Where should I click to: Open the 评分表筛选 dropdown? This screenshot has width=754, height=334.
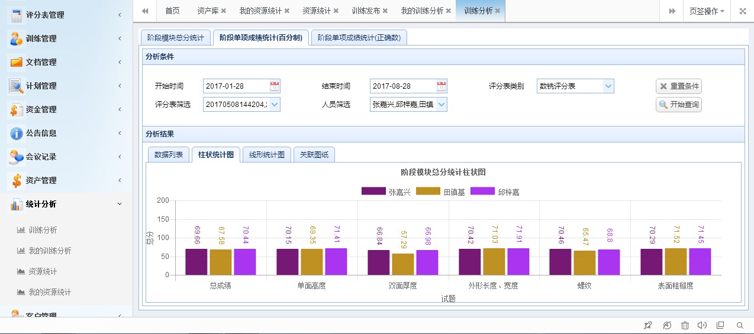click(x=274, y=105)
